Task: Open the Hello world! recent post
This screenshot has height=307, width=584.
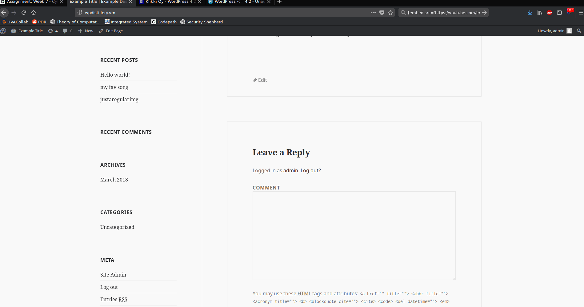Action: (x=115, y=75)
